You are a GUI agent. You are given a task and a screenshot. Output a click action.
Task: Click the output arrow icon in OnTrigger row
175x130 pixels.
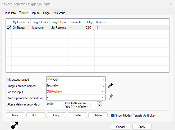click(9, 28)
